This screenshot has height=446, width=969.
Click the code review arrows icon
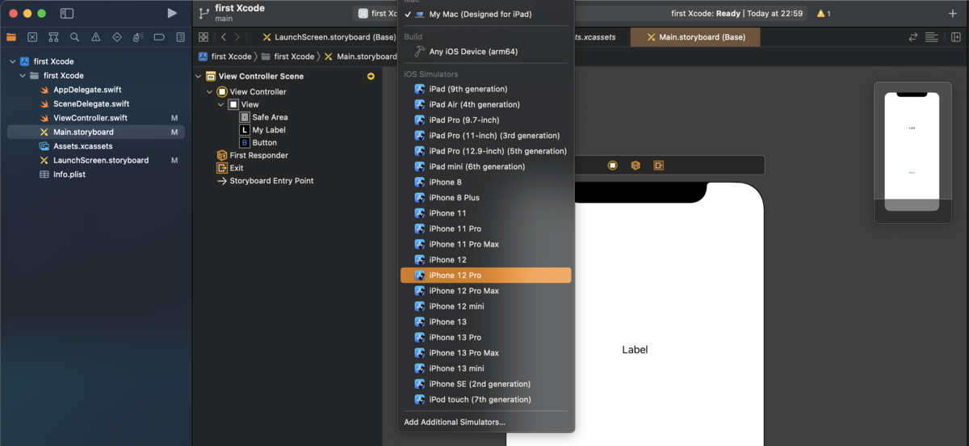click(913, 37)
